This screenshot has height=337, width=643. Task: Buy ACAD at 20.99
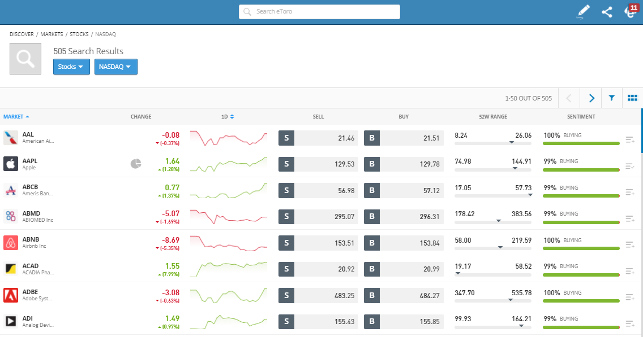coord(404,269)
